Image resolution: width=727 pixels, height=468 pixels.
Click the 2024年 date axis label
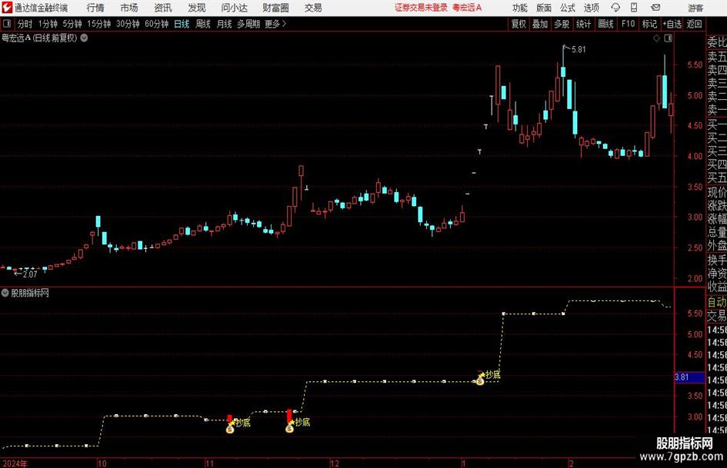[15, 463]
